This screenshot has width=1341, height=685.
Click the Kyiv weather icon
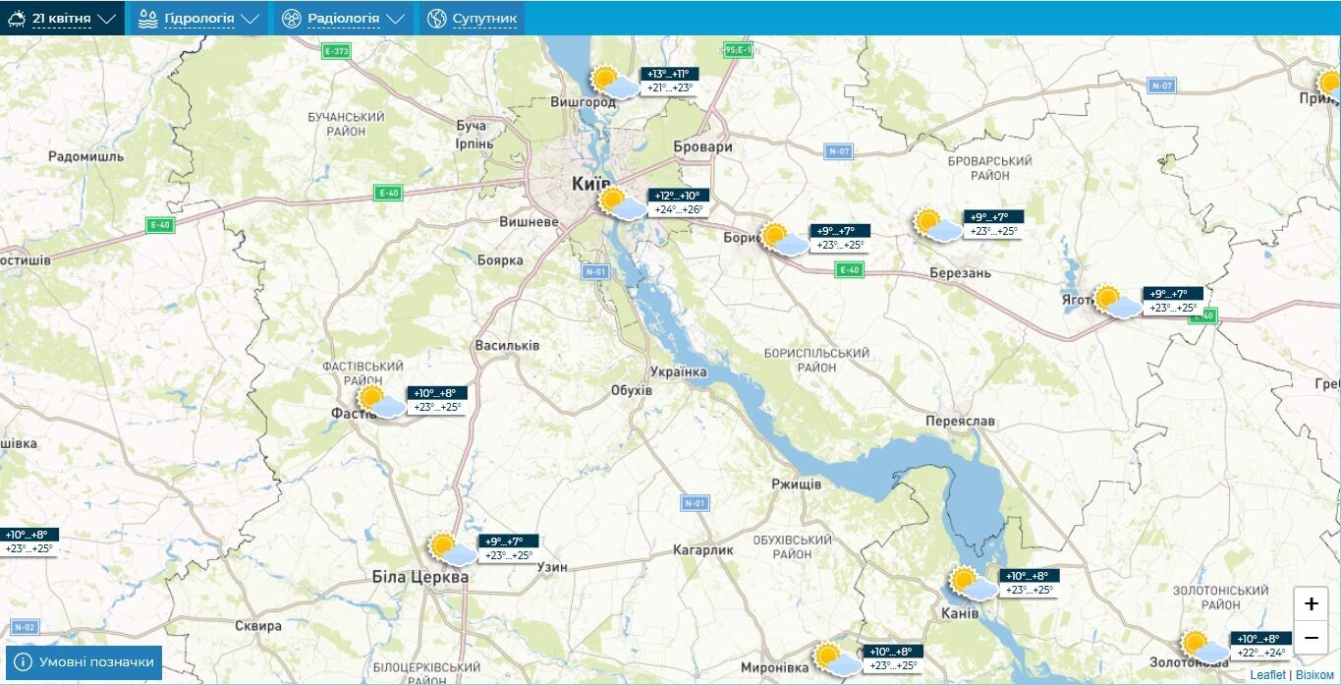click(x=623, y=203)
